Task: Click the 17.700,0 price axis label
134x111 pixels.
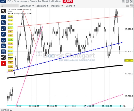Action: 129,96
